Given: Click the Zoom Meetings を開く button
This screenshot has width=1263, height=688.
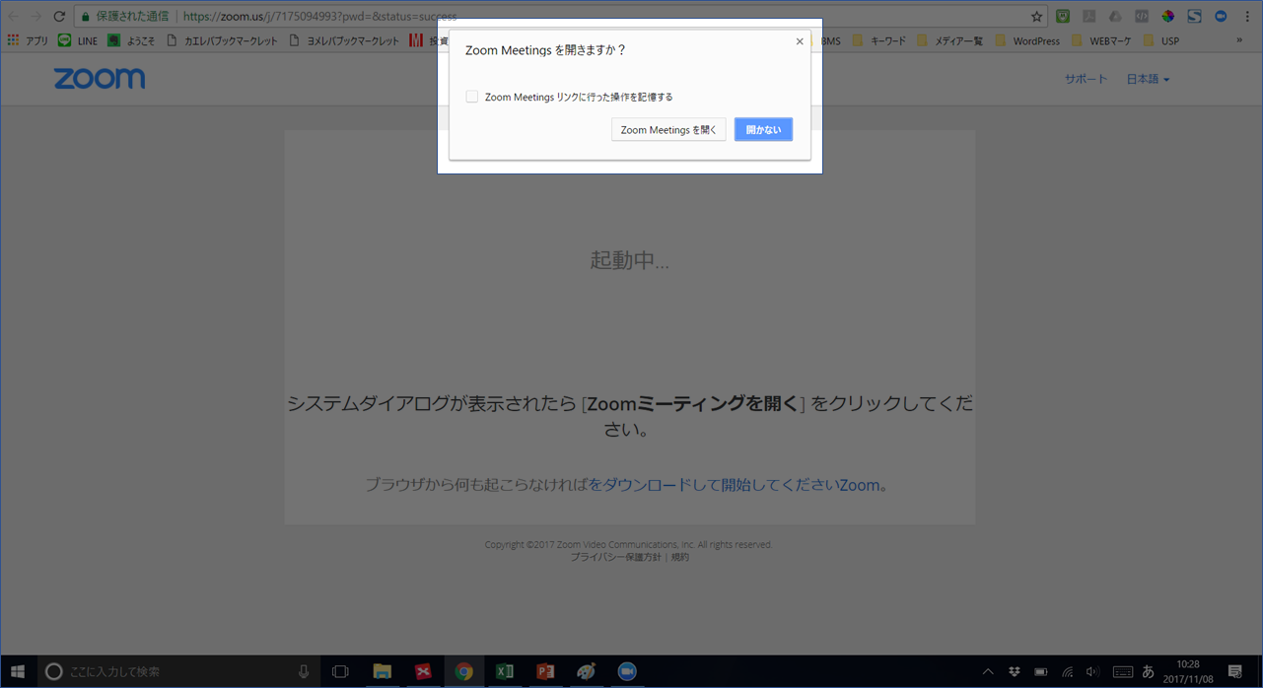Looking at the screenshot, I should 668,130.
